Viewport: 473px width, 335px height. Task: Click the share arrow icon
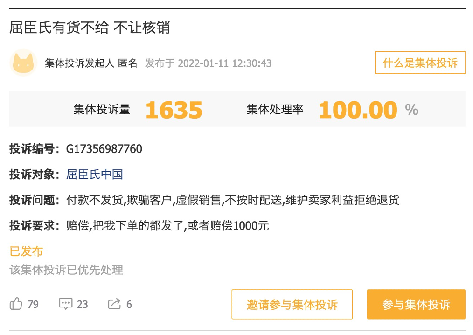tap(114, 304)
